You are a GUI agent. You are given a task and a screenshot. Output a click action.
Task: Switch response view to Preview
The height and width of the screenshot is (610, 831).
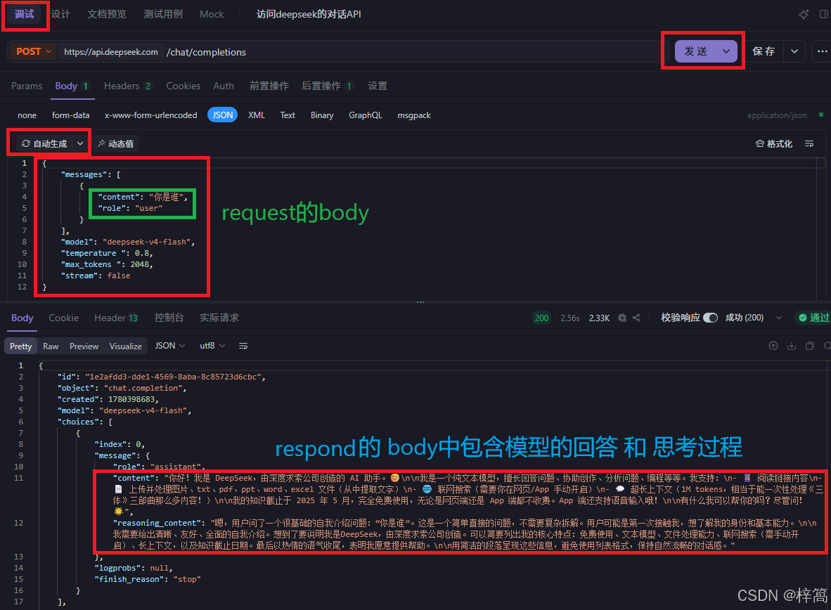tap(84, 346)
